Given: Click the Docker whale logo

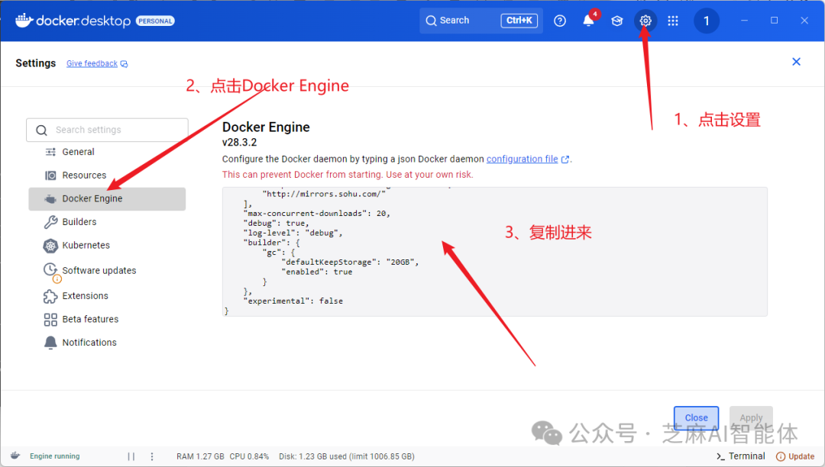Looking at the screenshot, I should click(24, 21).
